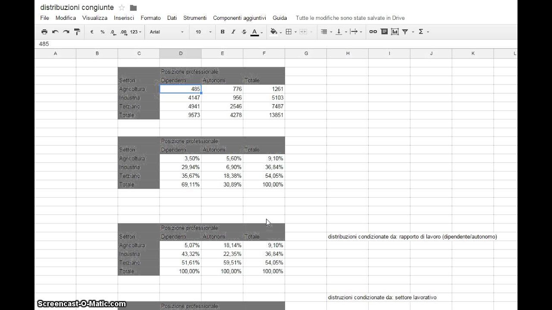Screen dimensions: 552x310
Task: Open vertical align dropdown
Action: pyautogui.click(x=341, y=32)
